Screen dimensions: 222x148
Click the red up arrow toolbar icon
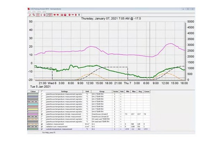point(76,15)
